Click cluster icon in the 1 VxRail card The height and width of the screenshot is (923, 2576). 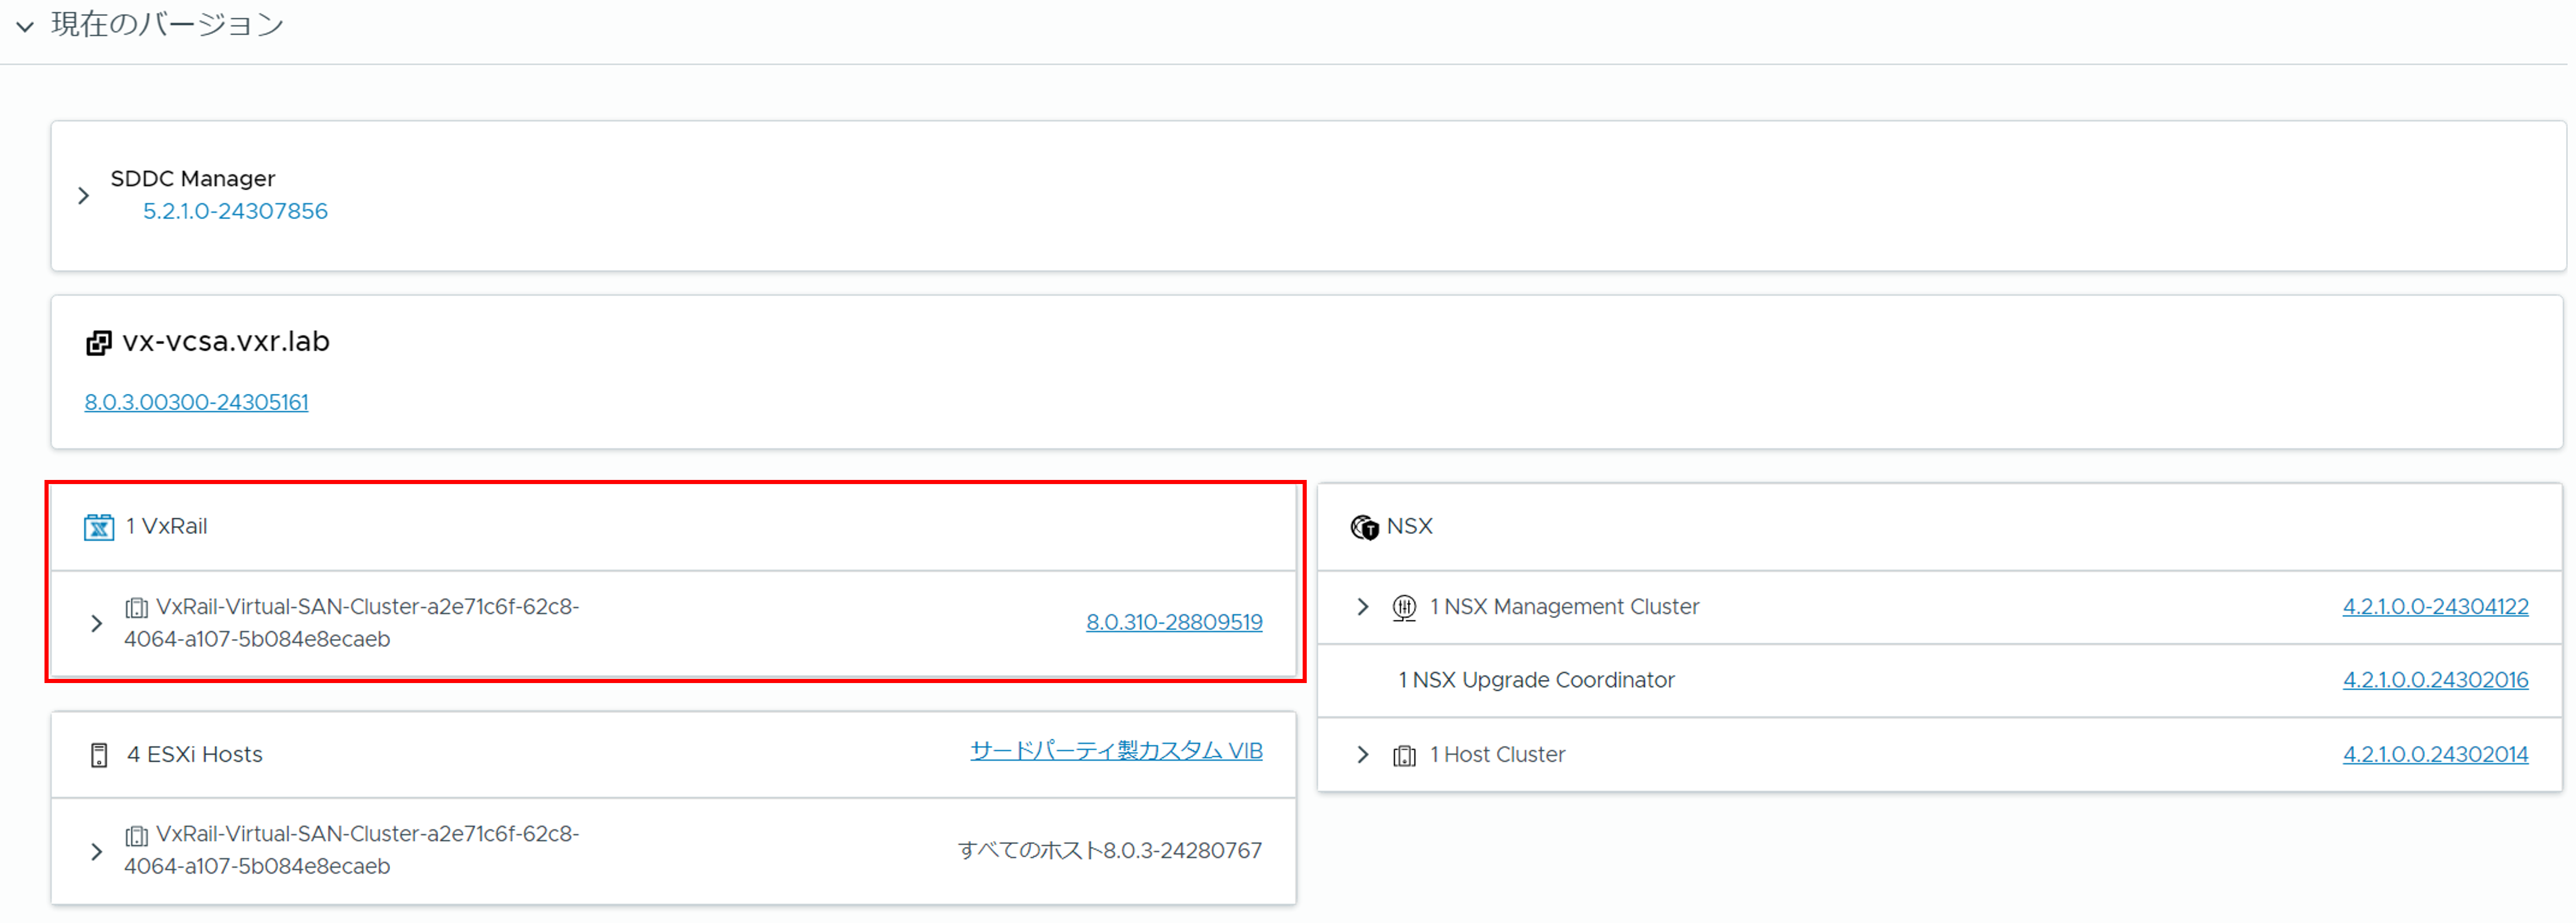[137, 607]
